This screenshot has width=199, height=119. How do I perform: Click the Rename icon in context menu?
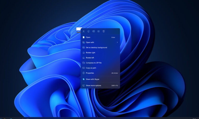pyautogui.click(x=94, y=31)
